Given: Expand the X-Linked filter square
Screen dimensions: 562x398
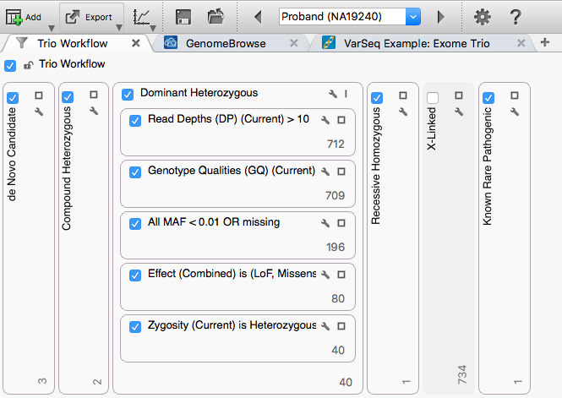Looking at the screenshot, I should 459,95.
